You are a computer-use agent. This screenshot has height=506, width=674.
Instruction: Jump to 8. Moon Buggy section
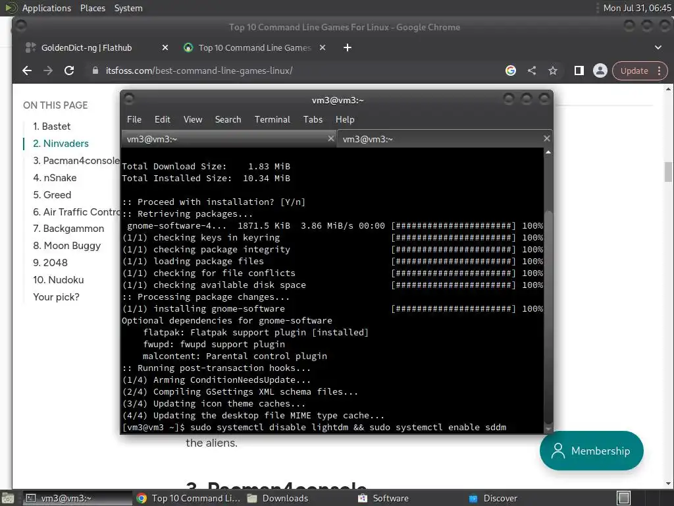[x=67, y=246]
